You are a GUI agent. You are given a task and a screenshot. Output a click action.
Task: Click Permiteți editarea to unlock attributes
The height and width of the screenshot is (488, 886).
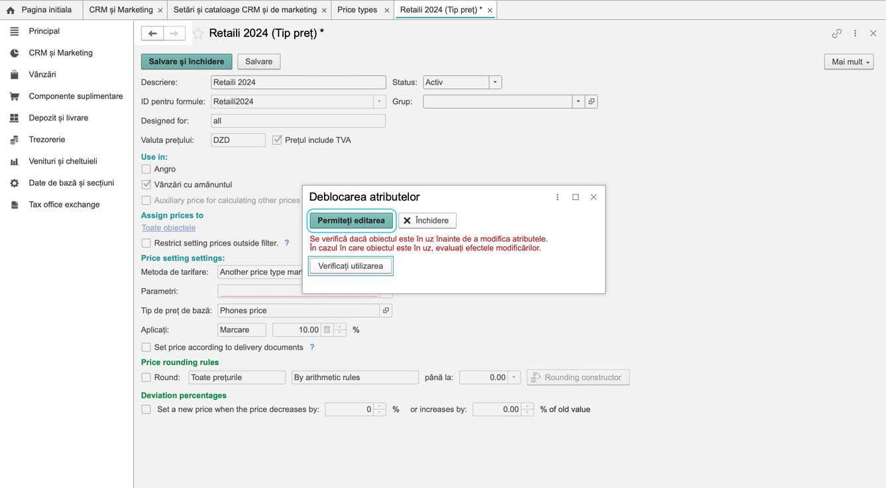pos(351,220)
